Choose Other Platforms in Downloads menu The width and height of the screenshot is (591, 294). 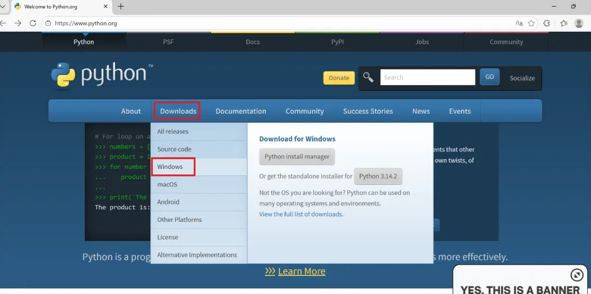199,220
